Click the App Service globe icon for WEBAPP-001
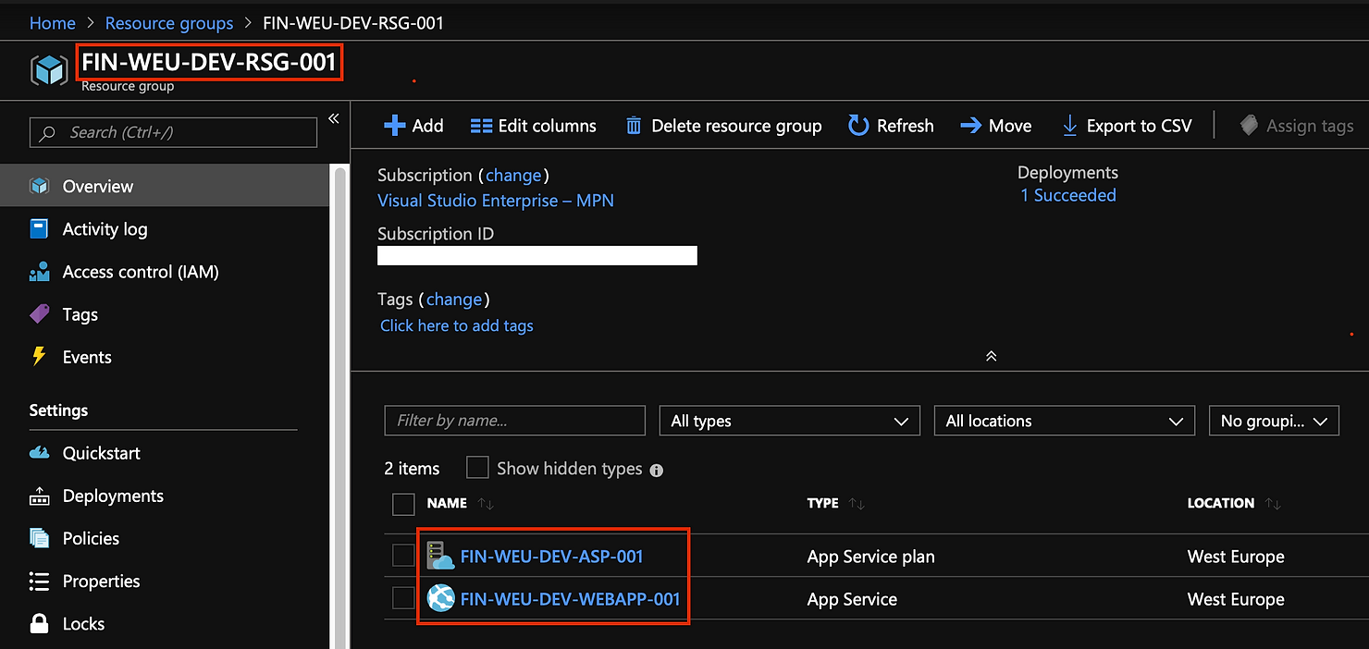This screenshot has width=1369, height=649. pyautogui.click(x=440, y=599)
